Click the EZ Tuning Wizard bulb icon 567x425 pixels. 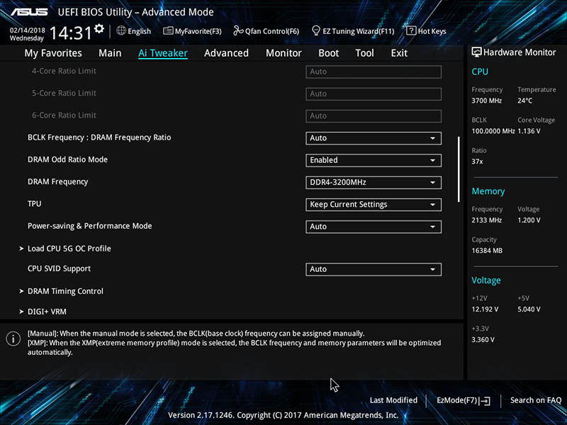[x=315, y=30]
